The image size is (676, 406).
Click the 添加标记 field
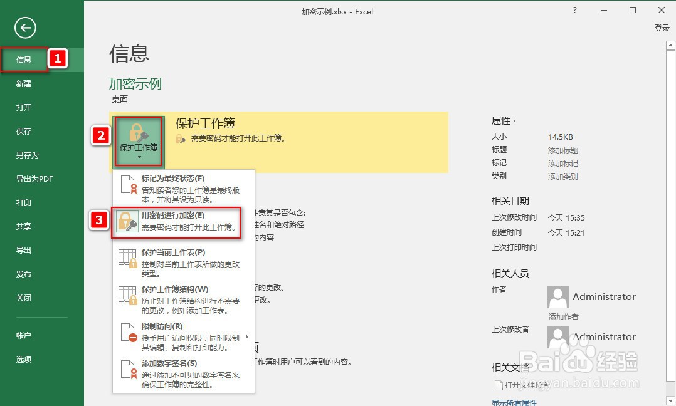(562, 163)
